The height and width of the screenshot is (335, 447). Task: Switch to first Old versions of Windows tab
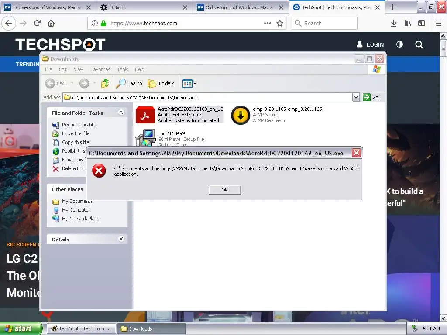coord(48,7)
